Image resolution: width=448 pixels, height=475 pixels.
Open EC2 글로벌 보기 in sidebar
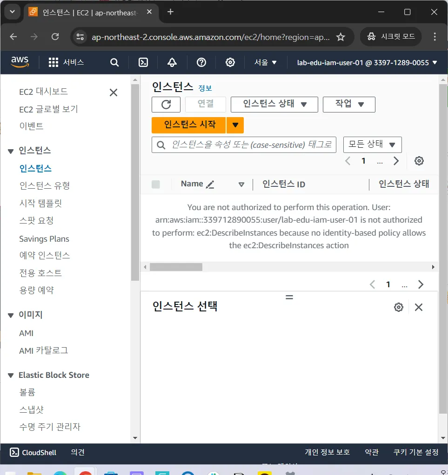(x=48, y=109)
